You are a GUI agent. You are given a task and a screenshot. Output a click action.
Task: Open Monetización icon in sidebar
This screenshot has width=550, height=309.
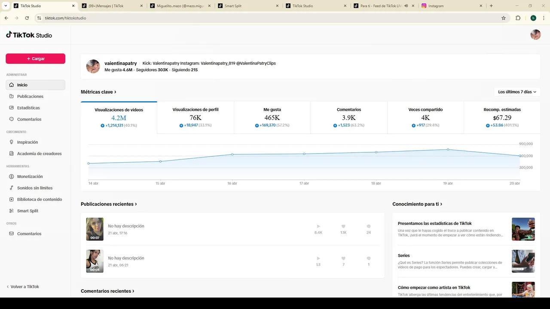point(12,176)
